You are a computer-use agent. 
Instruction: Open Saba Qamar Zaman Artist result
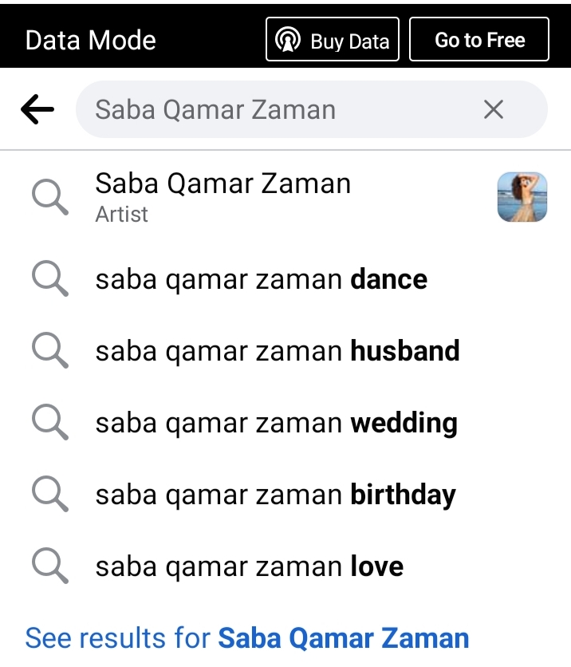[285, 197]
